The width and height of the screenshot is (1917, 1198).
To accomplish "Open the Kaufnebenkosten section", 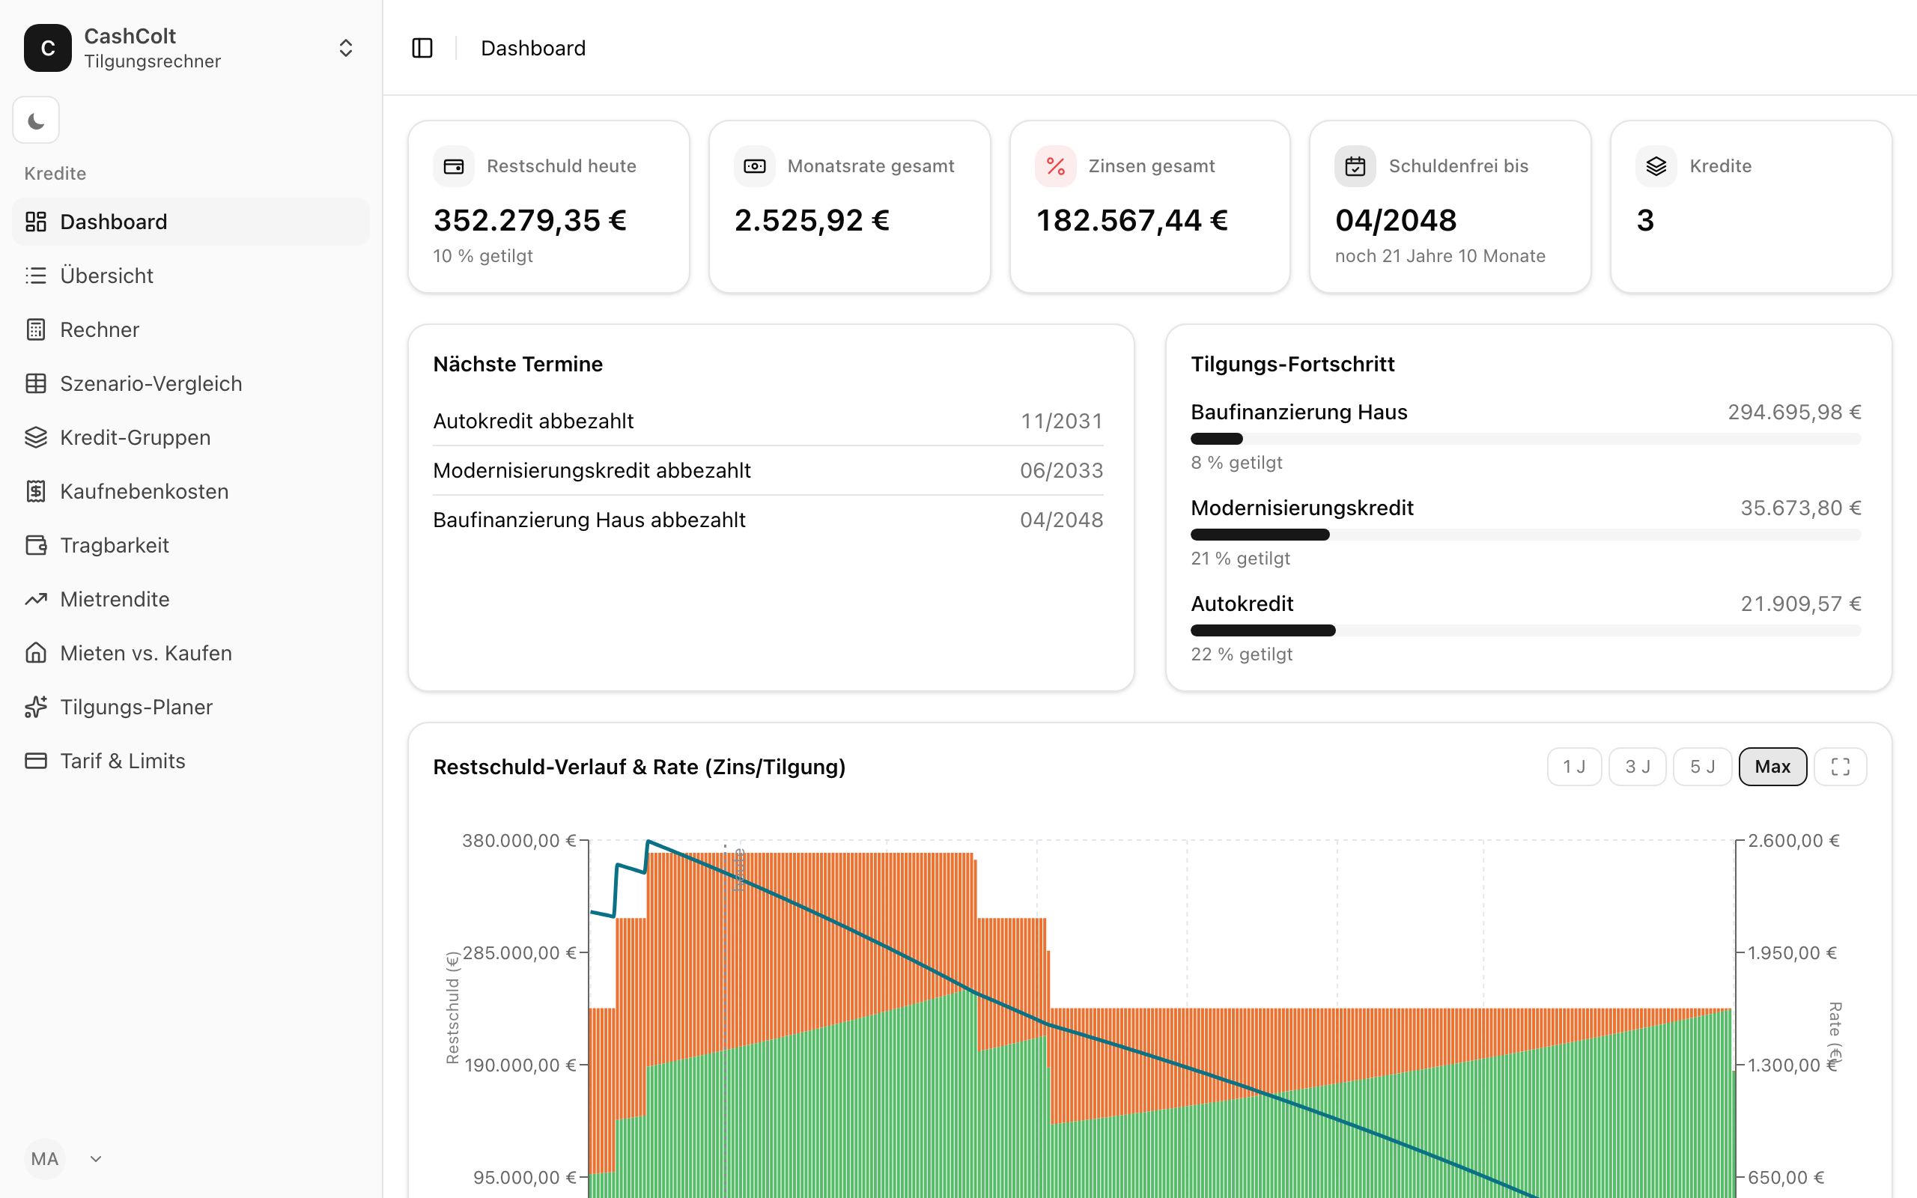I will tap(191, 491).
